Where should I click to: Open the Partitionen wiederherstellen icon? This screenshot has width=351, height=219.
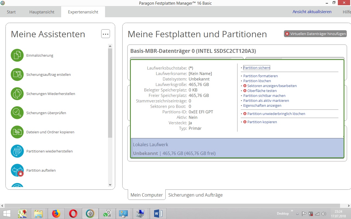click(x=17, y=151)
